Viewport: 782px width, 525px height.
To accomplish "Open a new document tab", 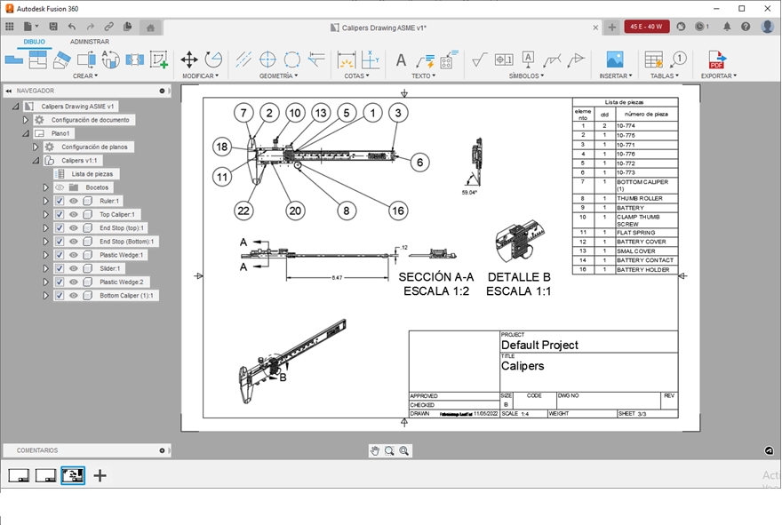I will (612, 27).
